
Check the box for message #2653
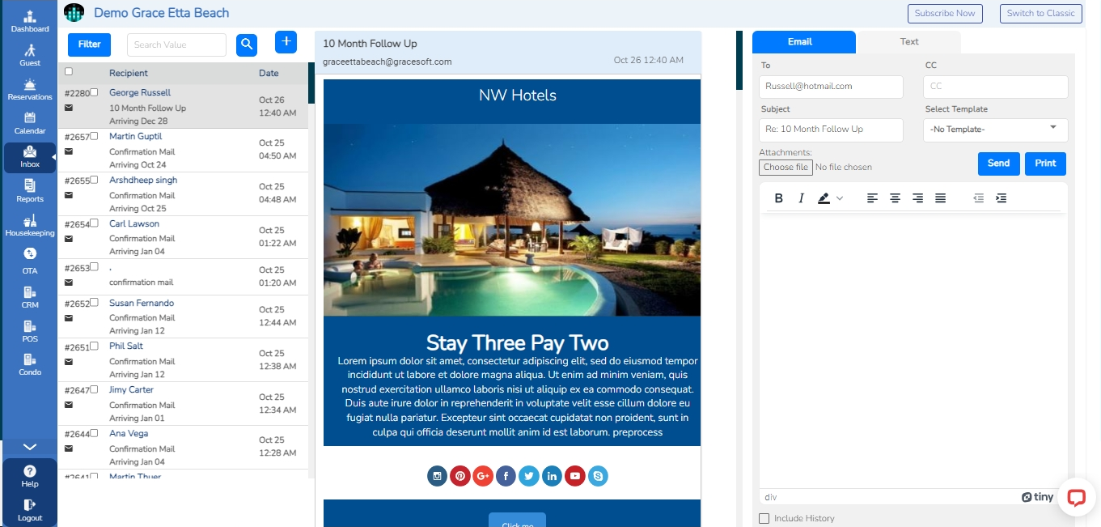point(94,266)
